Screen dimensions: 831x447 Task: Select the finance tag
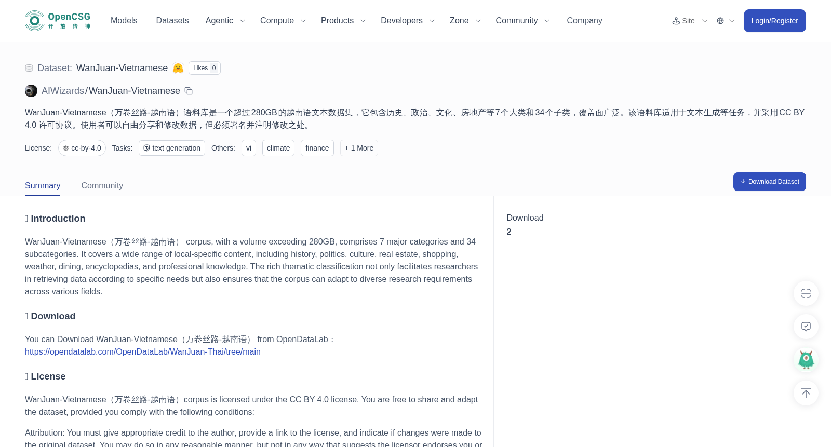[317, 148]
